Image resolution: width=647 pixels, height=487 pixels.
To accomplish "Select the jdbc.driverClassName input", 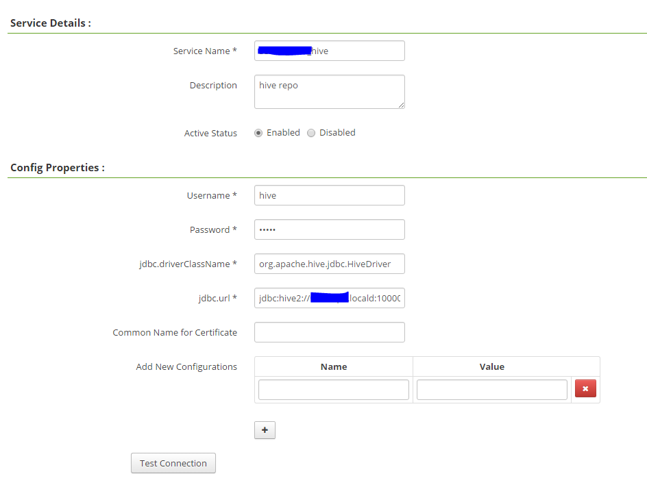I will point(329,264).
